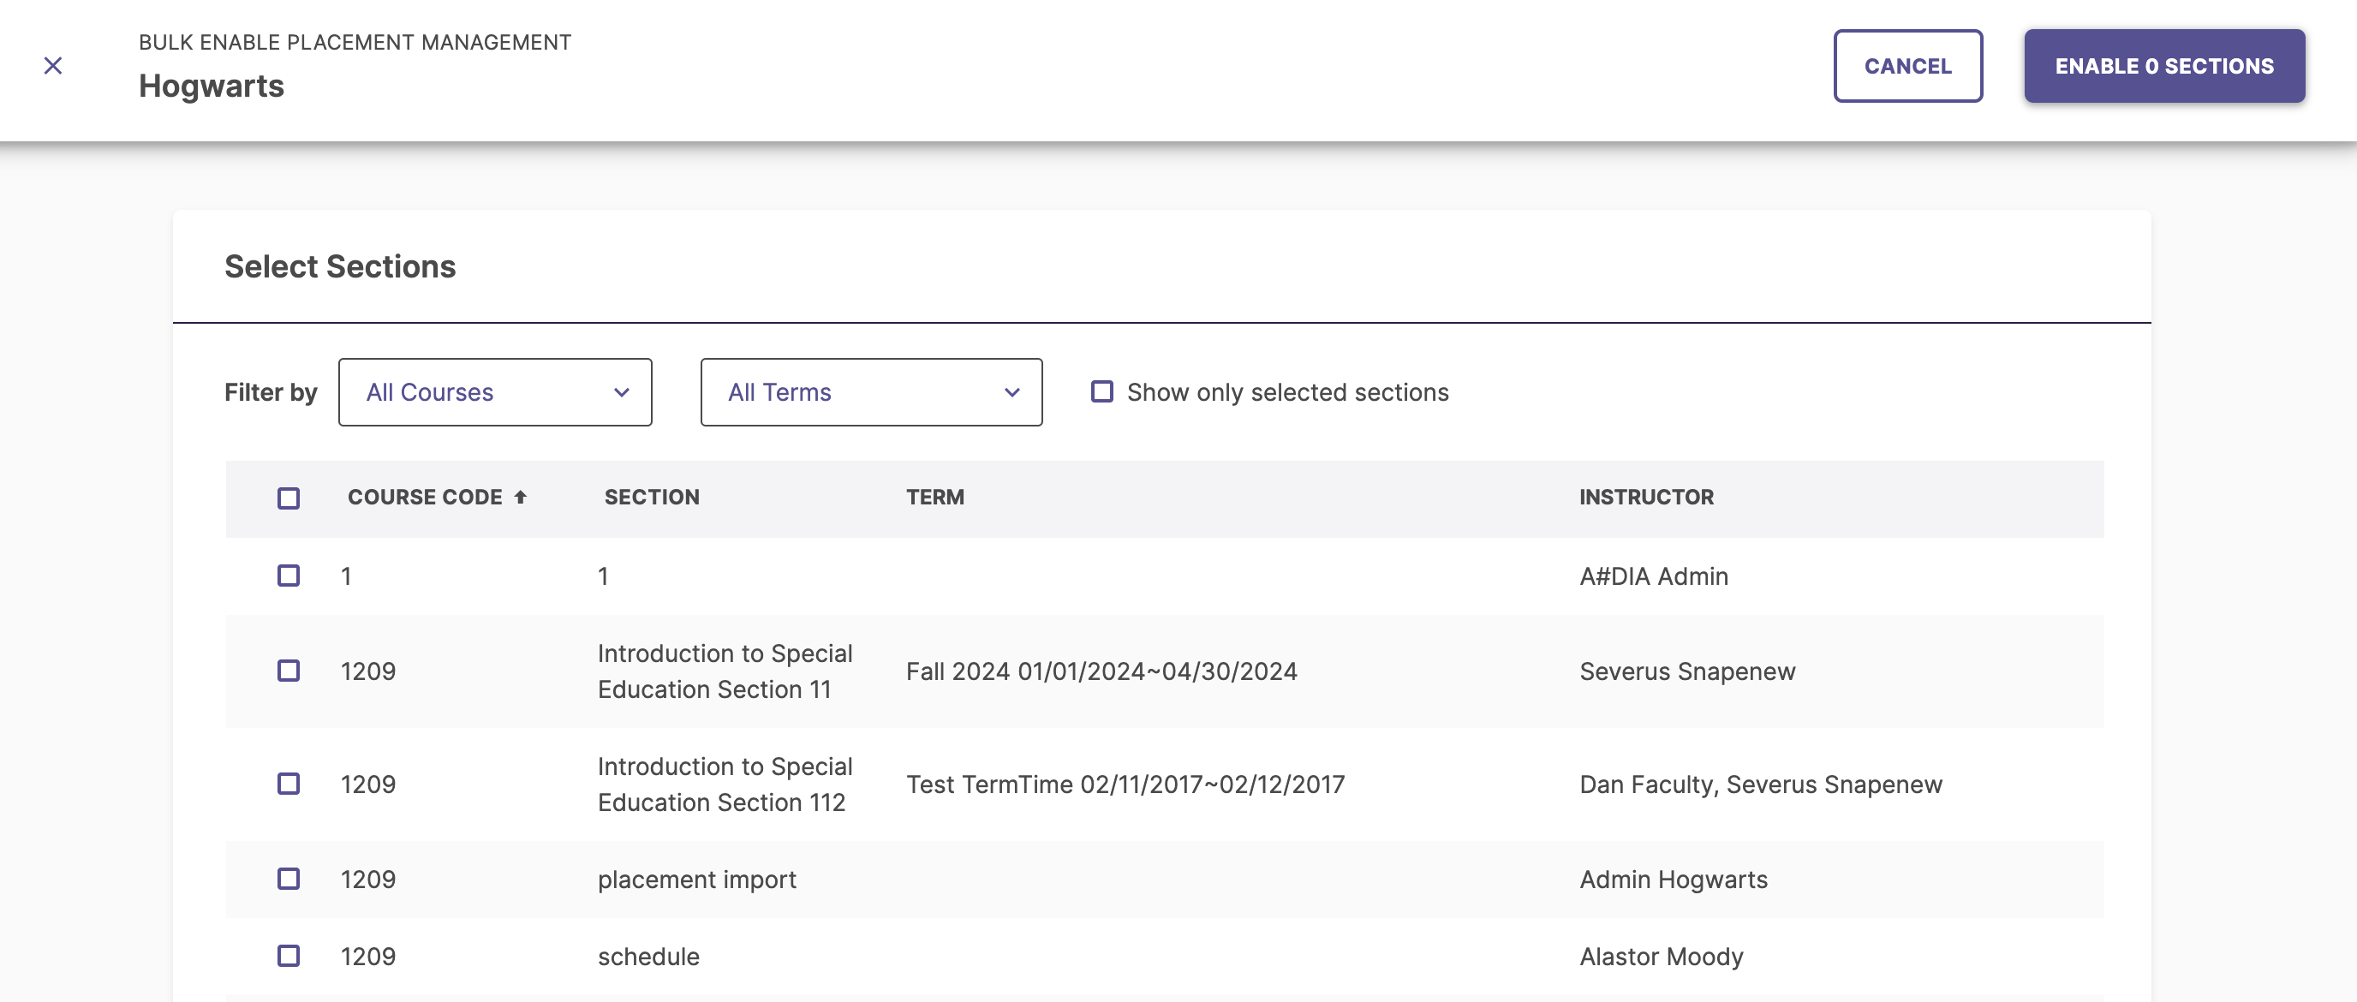Click Test TermTime 02/11/2017~02/12/2017 term cell
2357x1002 pixels.
1125,785
